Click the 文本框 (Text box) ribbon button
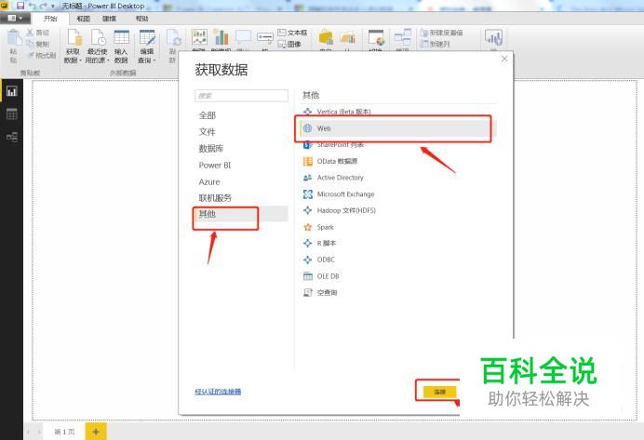 (x=292, y=33)
